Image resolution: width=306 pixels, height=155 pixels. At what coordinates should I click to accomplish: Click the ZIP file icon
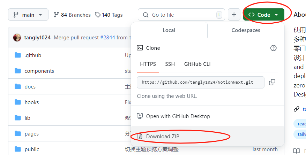(140, 136)
